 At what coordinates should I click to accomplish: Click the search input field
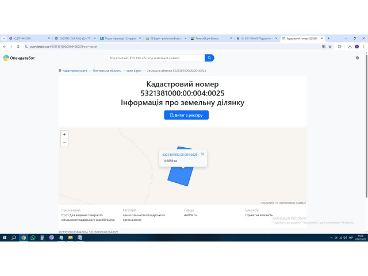click(156, 57)
